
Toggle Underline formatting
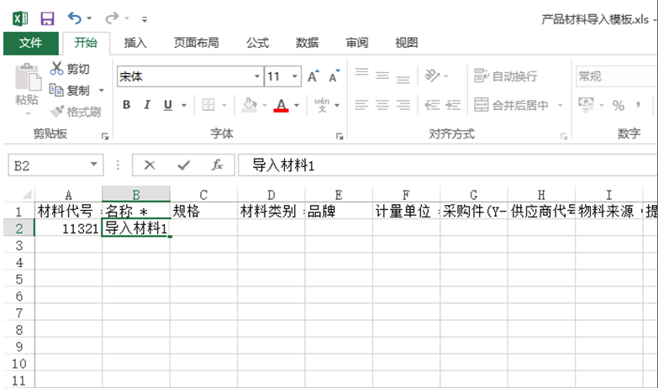[x=168, y=104]
